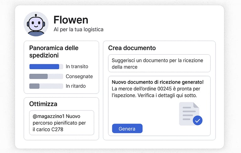This screenshot has width=241, height=153.
Task: Click the order 00245 inspection message text
Action: click(156, 92)
